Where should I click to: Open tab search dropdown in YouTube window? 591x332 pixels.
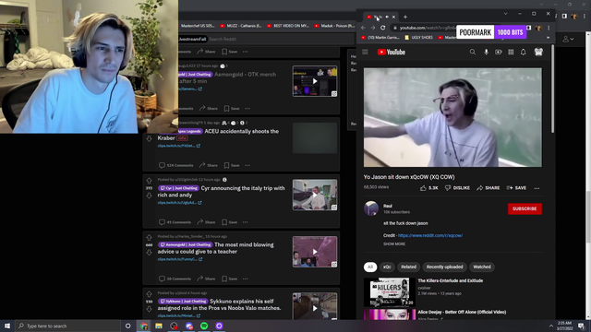505,14
